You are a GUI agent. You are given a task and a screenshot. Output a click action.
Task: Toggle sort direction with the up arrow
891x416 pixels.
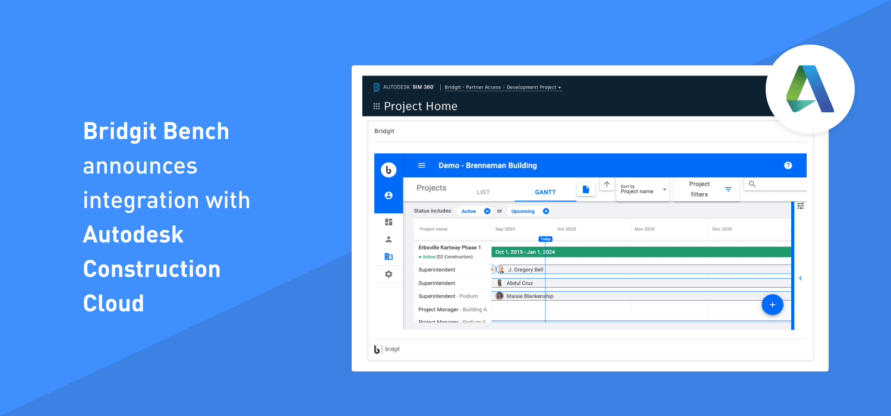[x=606, y=184]
